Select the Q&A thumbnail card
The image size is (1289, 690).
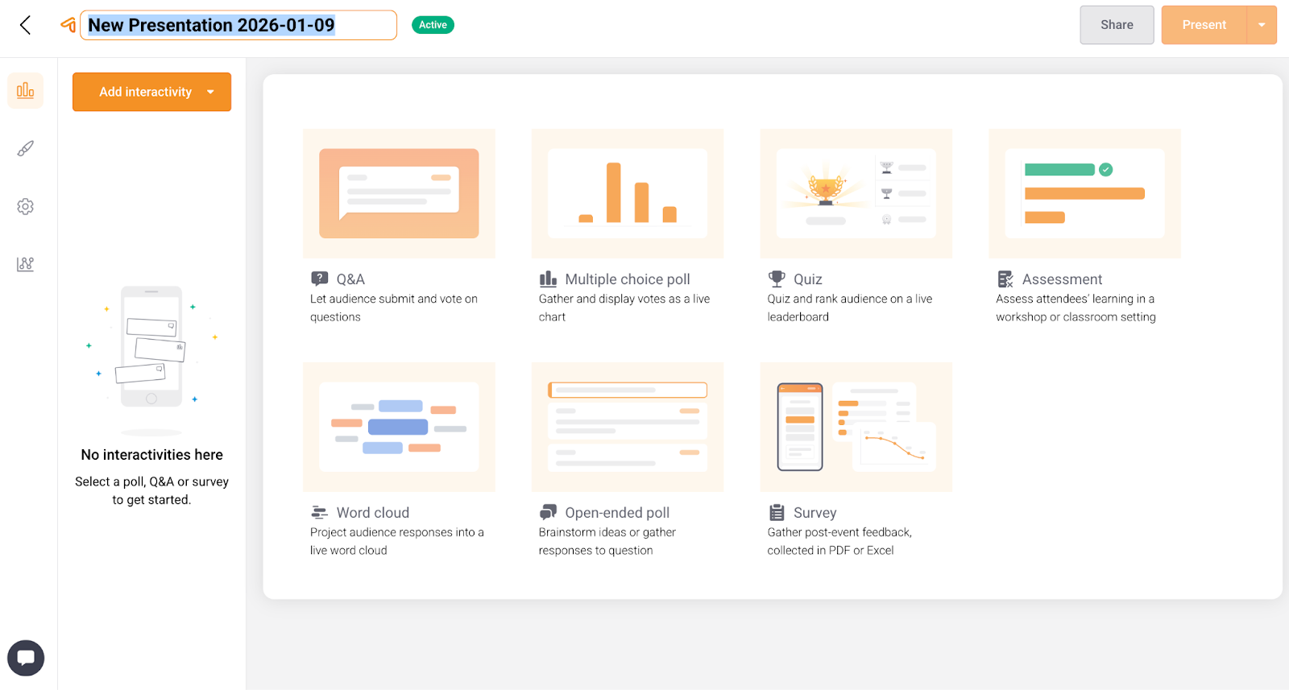coord(399,193)
